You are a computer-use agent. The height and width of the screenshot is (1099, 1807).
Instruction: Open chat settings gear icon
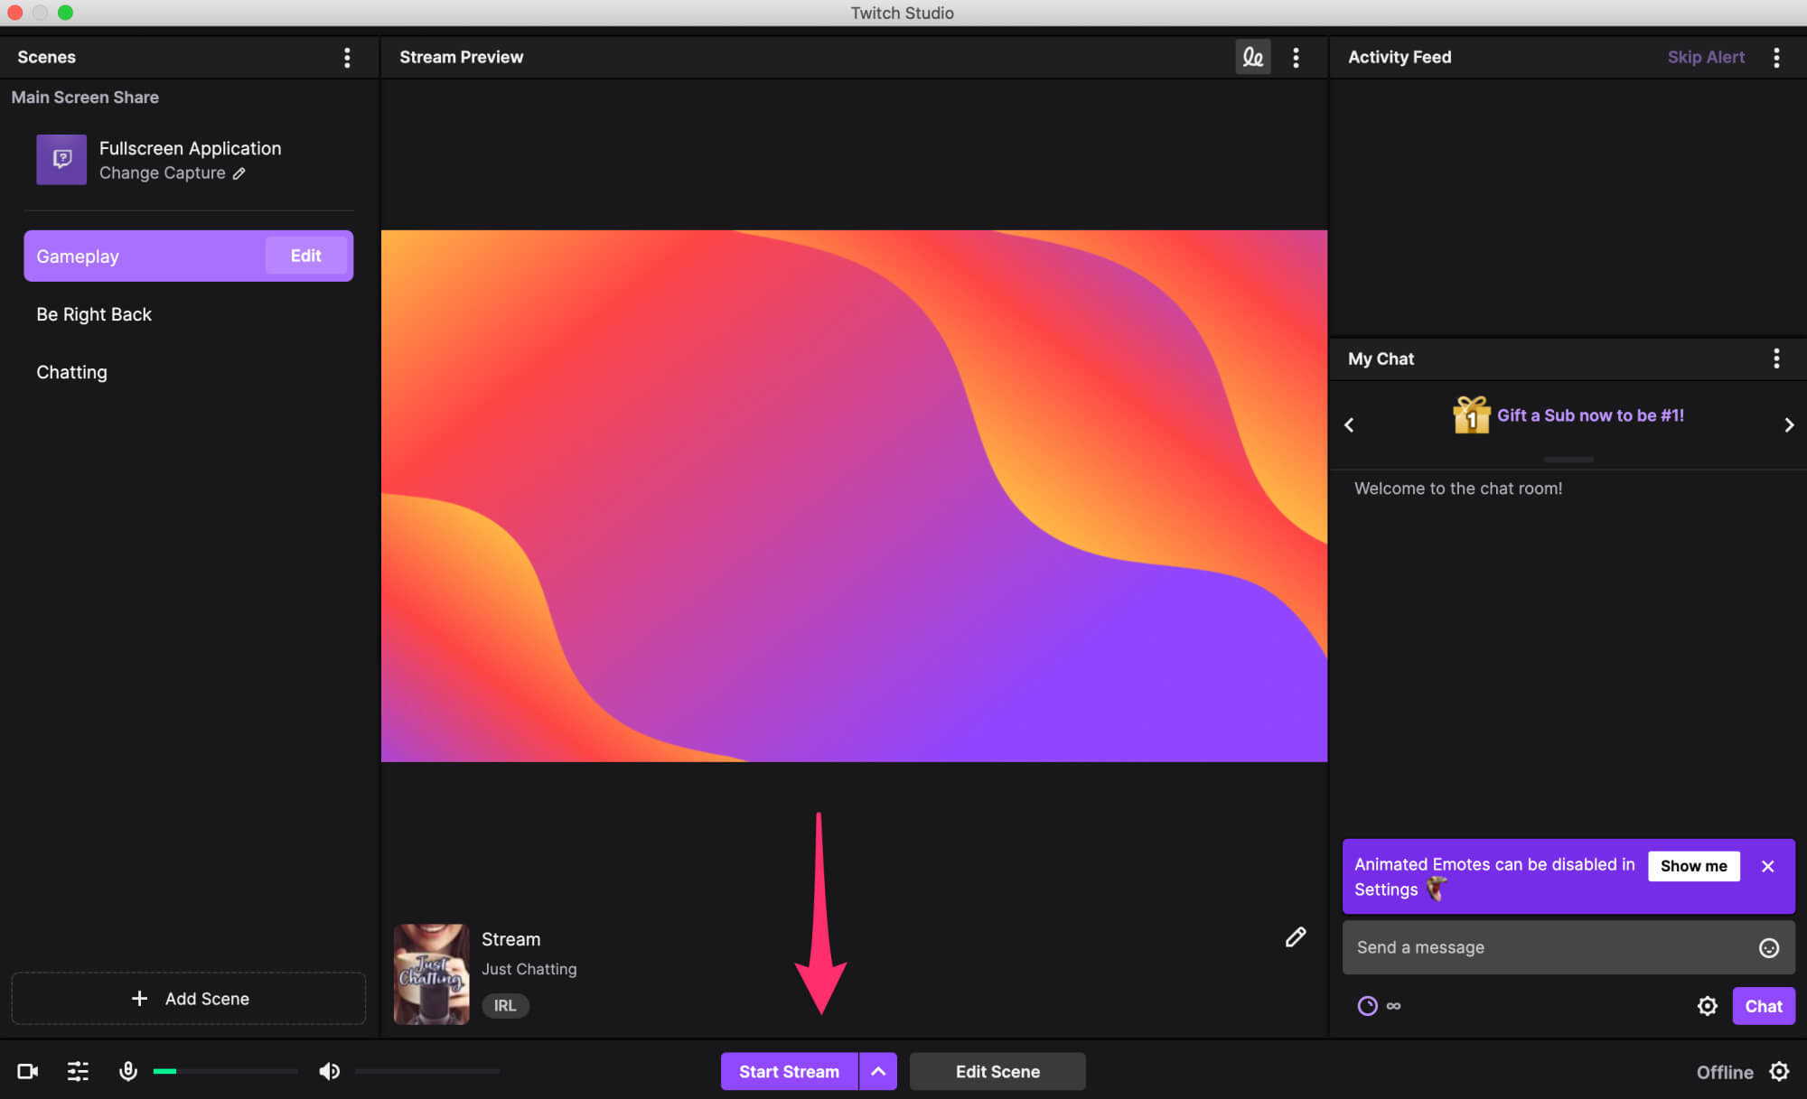[x=1707, y=1006]
